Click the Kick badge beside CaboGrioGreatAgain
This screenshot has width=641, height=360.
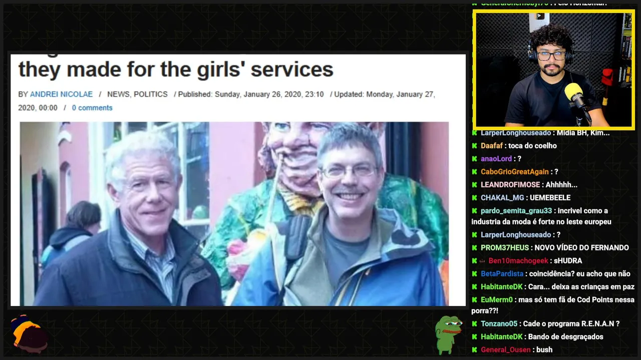click(x=474, y=172)
